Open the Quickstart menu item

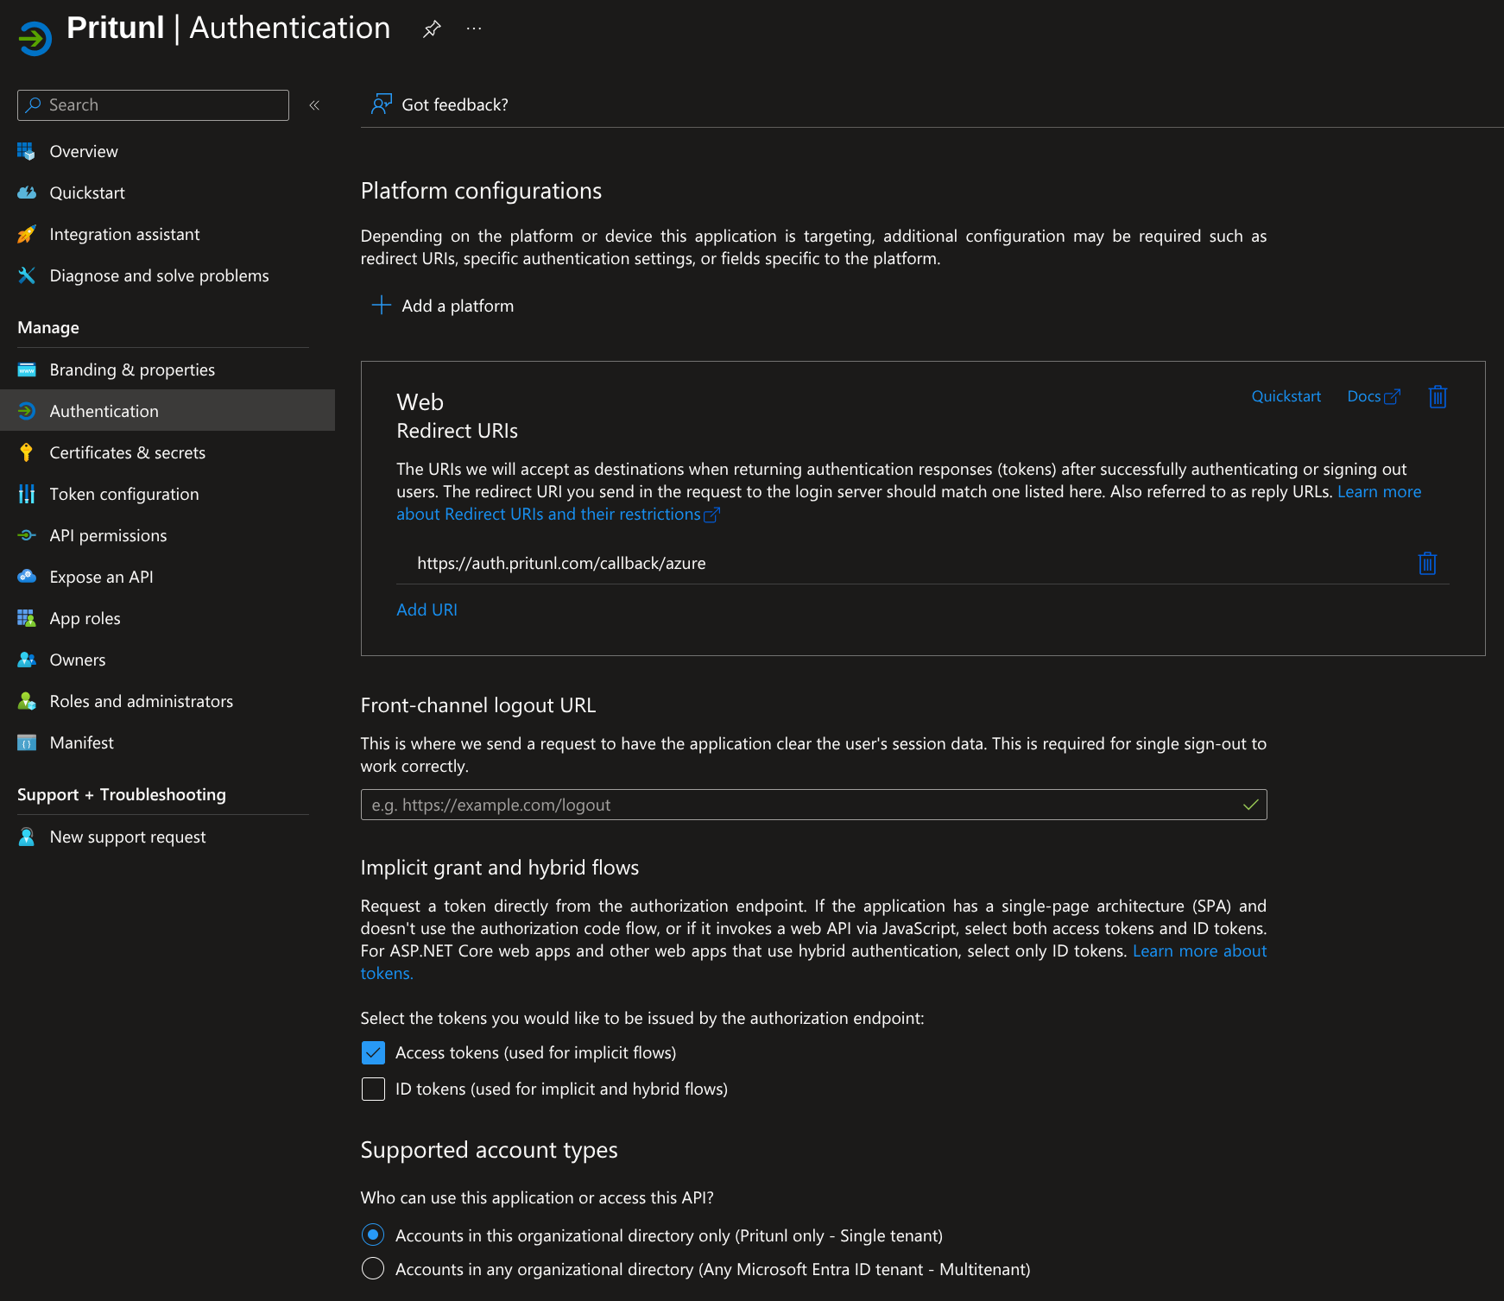tap(87, 193)
